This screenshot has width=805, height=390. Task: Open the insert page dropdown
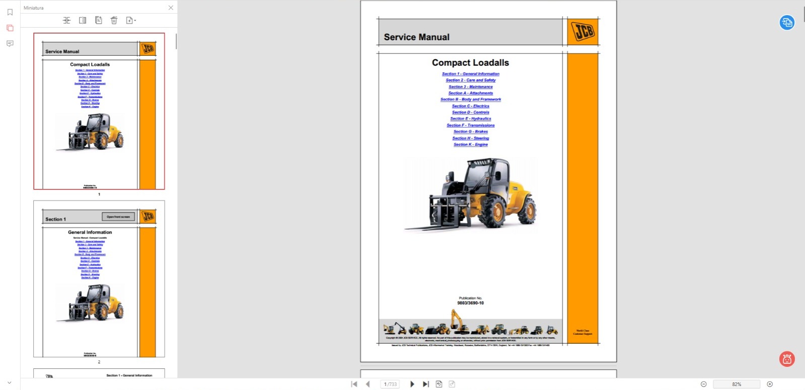131,20
